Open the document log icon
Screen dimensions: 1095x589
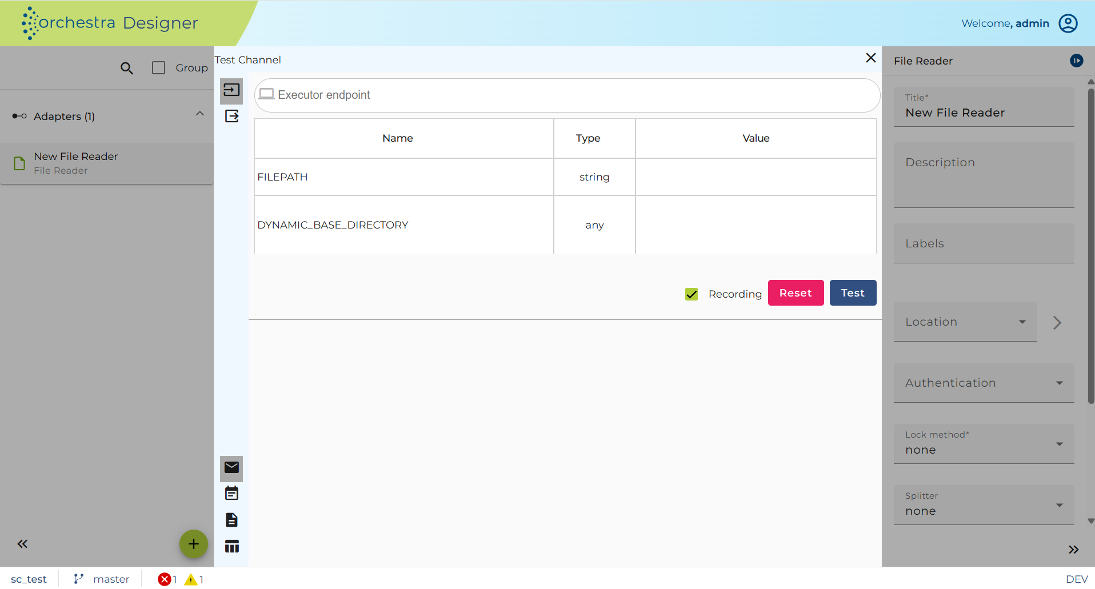coord(231,520)
